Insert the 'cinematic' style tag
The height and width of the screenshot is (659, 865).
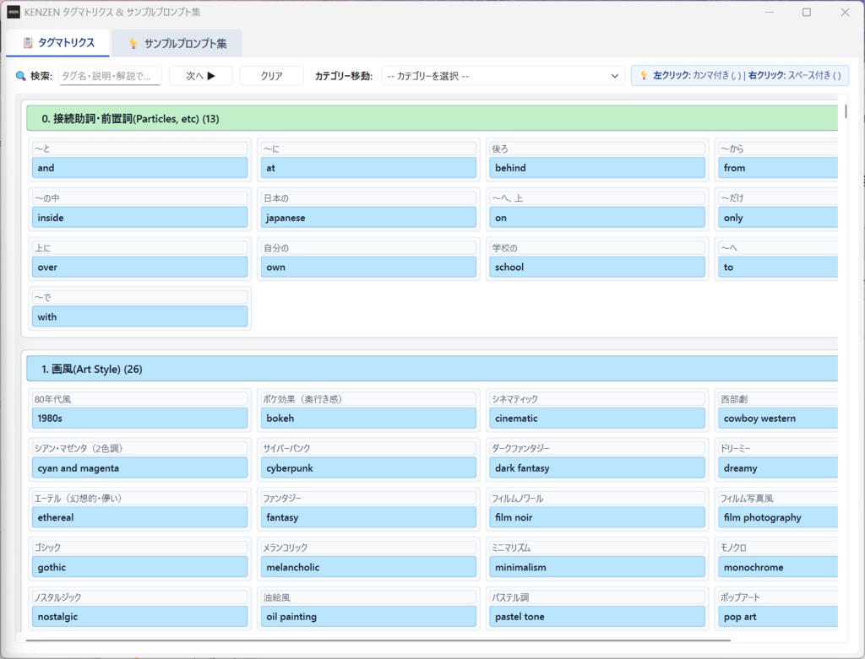pyautogui.click(x=597, y=418)
